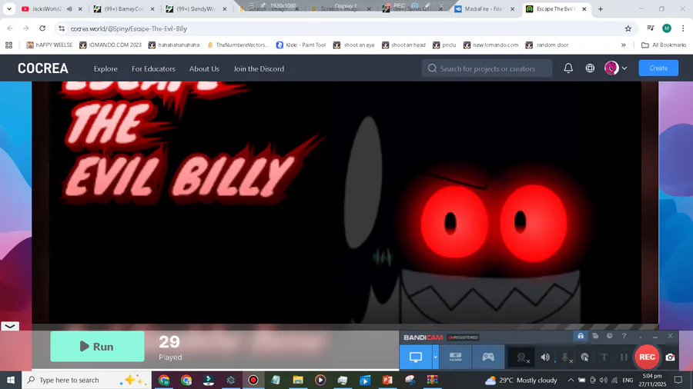Select Bandicam screen recording mode
Image resolution: width=693 pixels, height=389 pixels.
pos(416,357)
